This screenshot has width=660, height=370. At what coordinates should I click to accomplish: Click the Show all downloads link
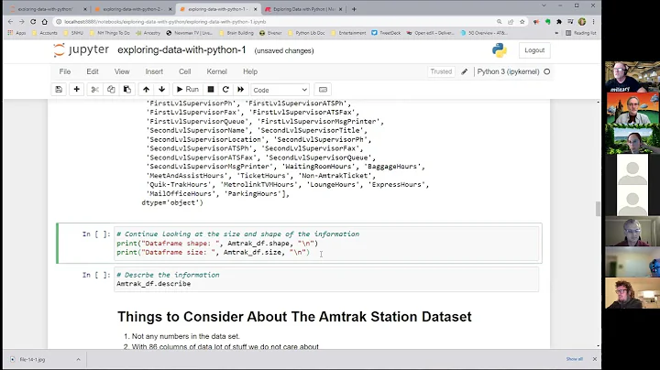click(x=574, y=359)
